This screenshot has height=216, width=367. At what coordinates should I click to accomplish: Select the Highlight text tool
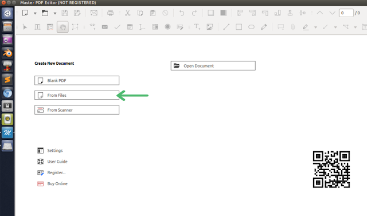305,27
